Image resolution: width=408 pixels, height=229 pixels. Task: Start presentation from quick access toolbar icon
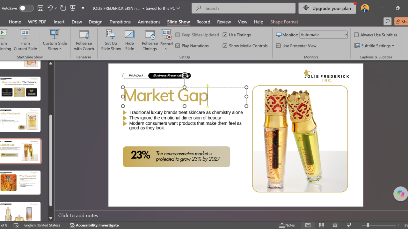(73, 8)
